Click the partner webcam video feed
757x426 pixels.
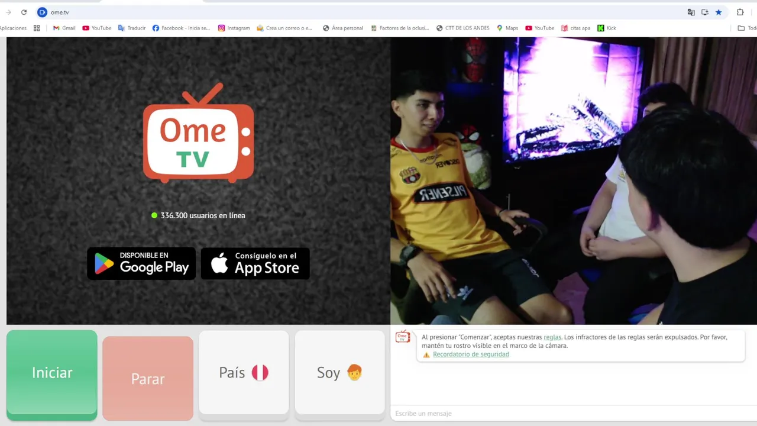(574, 180)
